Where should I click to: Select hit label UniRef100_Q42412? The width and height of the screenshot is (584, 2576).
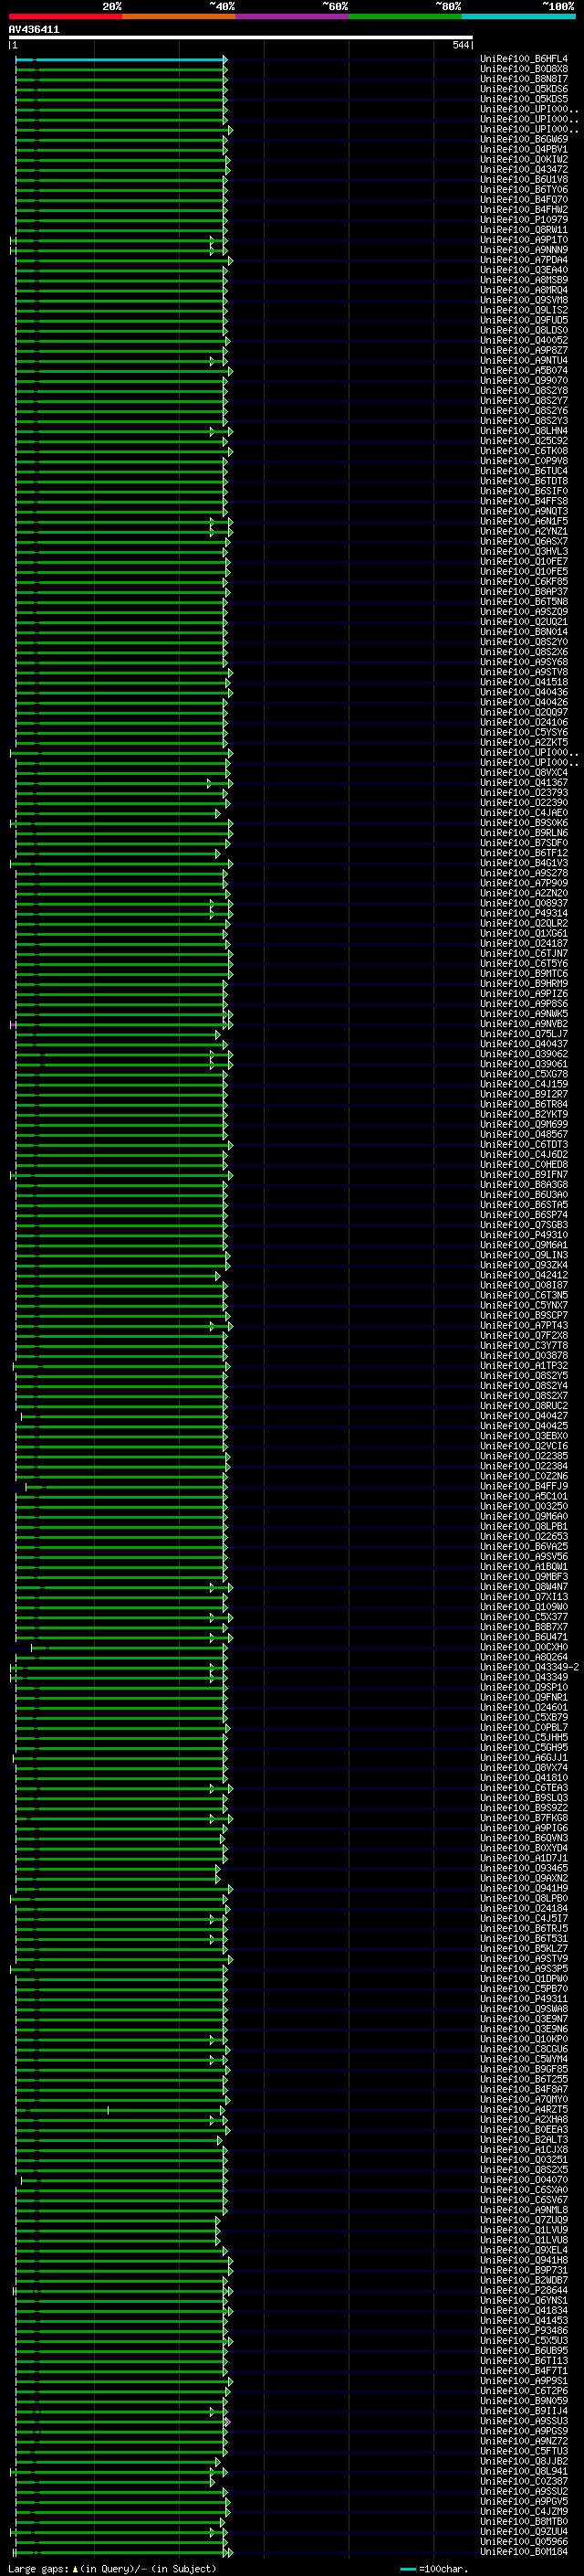click(523, 1275)
